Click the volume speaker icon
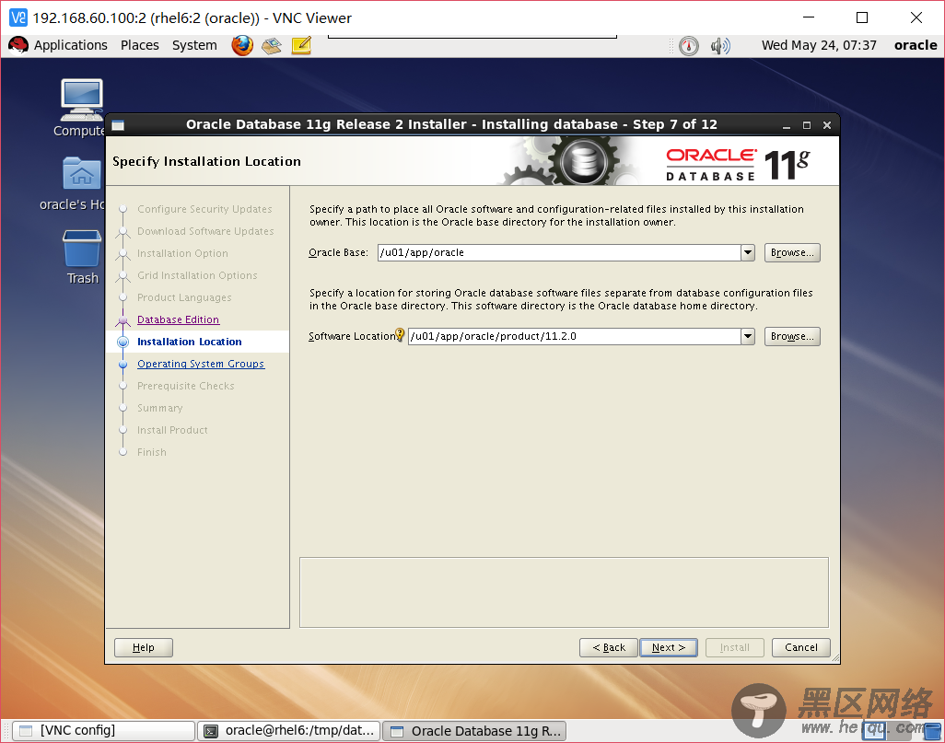The height and width of the screenshot is (743, 945). (720, 46)
